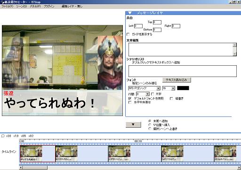Click the up arrow of text area scrollbar

(x=234, y=45)
